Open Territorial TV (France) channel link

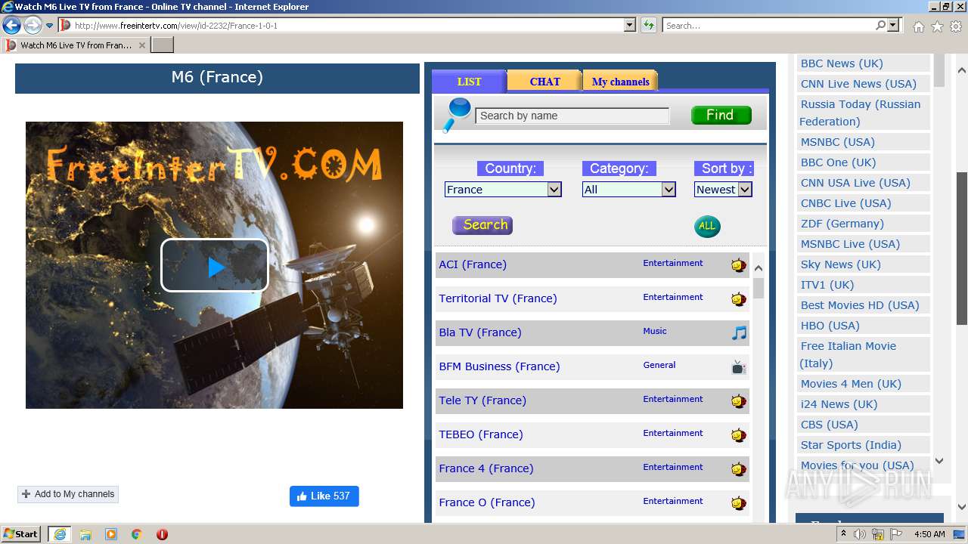tap(498, 298)
